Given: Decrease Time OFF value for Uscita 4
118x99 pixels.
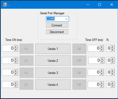Looking at the screenshot, I should [x=102, y=86].
